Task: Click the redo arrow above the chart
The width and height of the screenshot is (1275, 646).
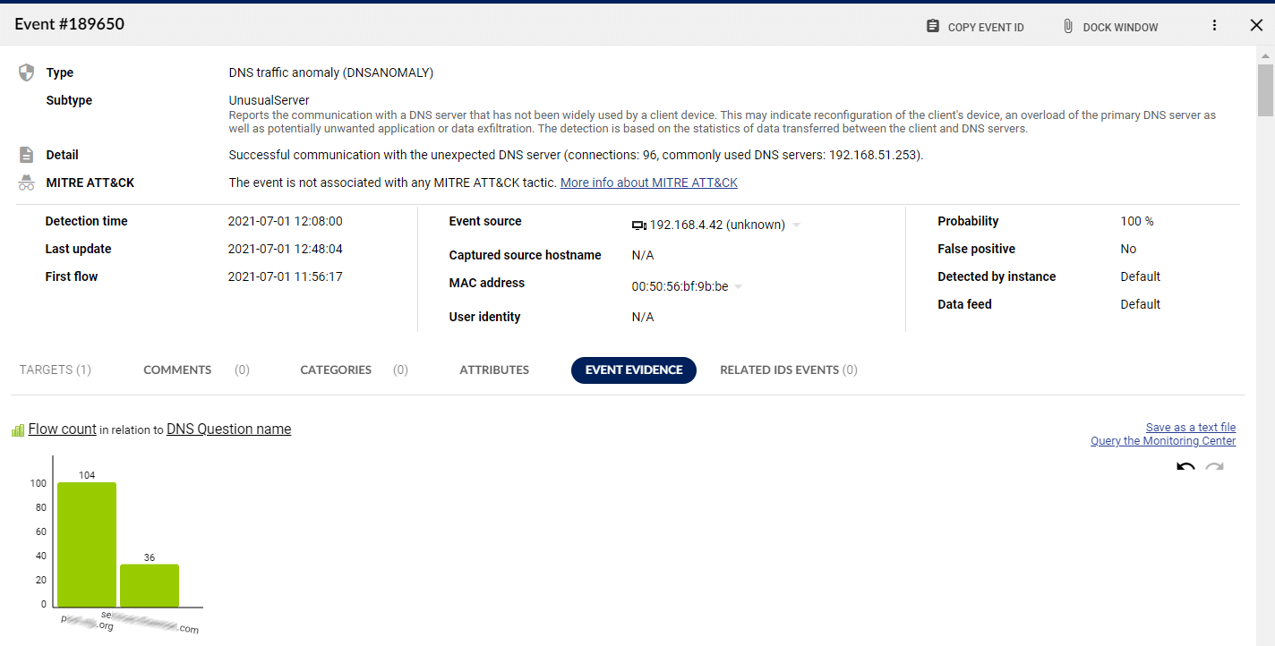Action: 1214,467
